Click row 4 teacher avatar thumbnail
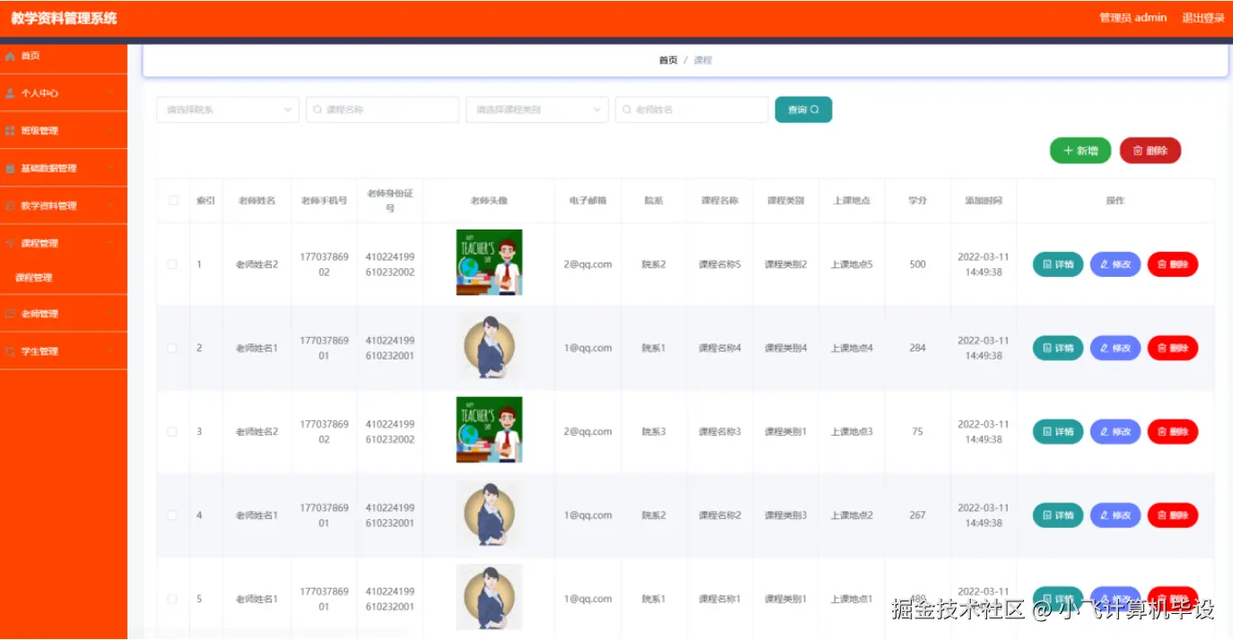Screen dimensions: 1233x640 click(489, 515)
